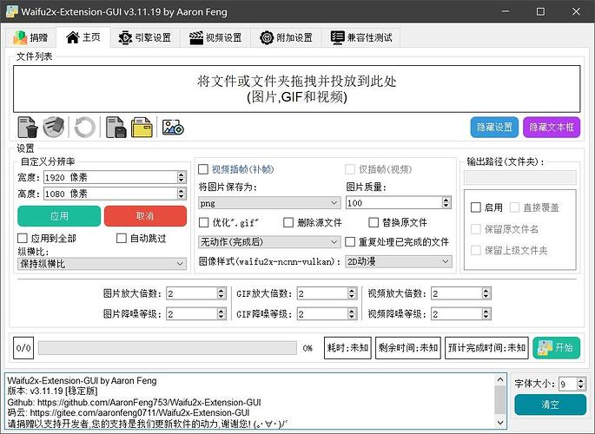Click the remove-file trash icon
Image resolution: width=595 pixels, height=434 pixels.
[x=28, y=127]
